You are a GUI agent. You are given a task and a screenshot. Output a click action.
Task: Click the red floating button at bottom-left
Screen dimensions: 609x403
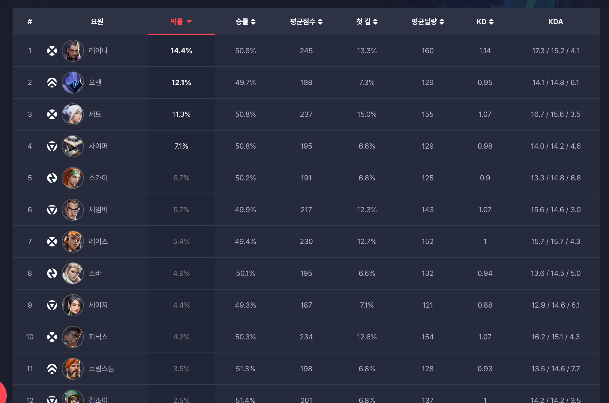click(x=2, y=394)
